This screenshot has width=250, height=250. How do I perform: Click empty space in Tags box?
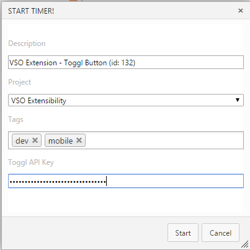163,141
